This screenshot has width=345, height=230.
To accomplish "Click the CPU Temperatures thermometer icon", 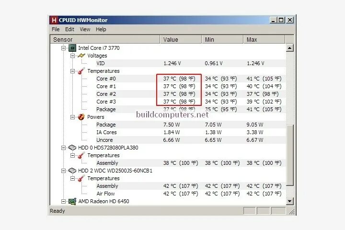I will (81, 71).
